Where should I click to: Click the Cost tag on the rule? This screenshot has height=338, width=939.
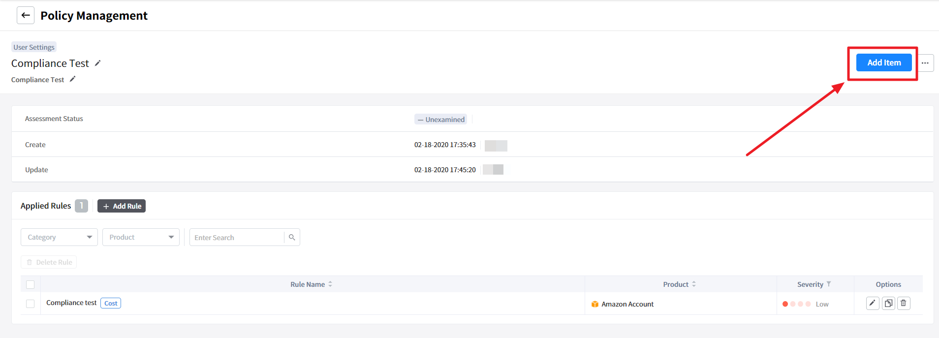click(x=111, y=303)
